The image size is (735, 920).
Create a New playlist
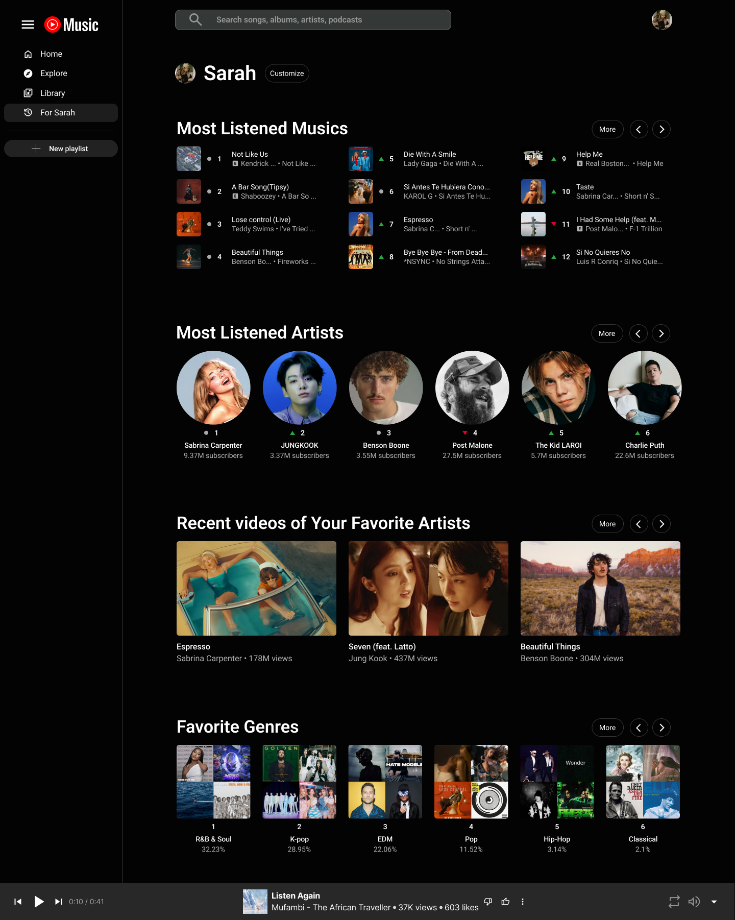click(x=61, y=149)
